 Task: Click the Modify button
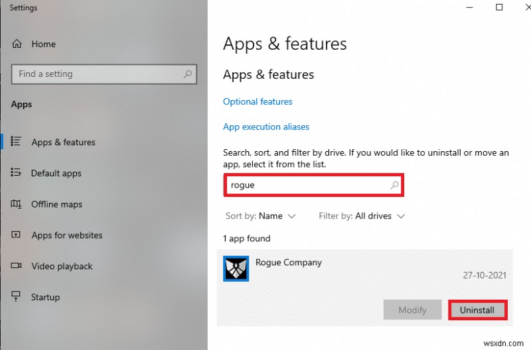point(412,310)
